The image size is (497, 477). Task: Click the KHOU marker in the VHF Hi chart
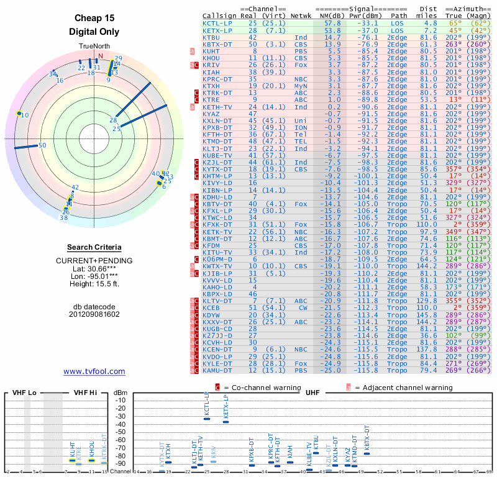pyautogui.click(x=91, y=460)
